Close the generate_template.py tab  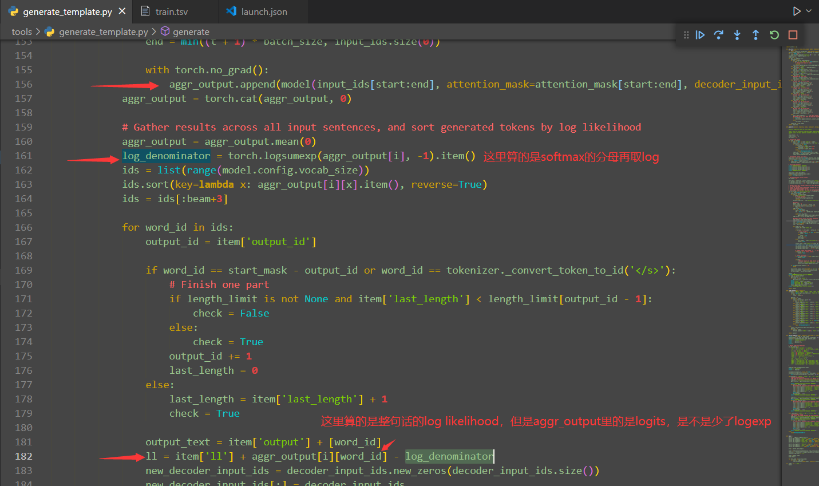click(x=122, y=11)
